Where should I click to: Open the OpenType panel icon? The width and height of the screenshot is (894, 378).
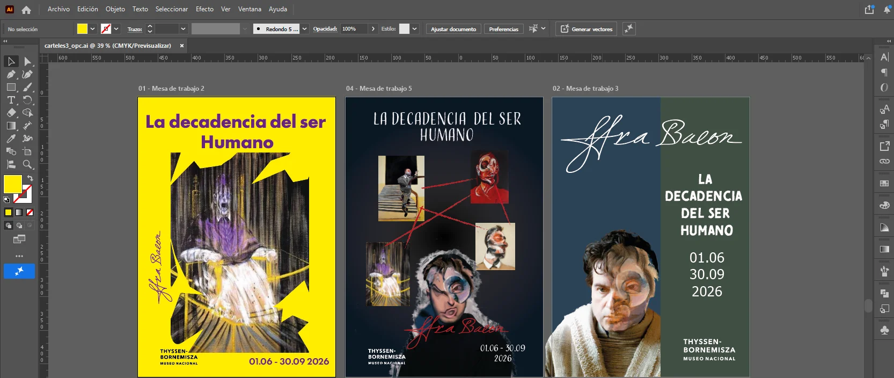884,87
